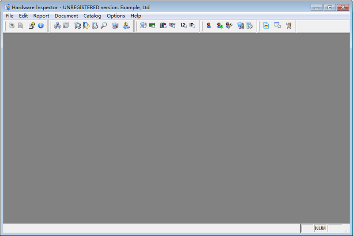Viewport: 353px width, 236px height.
Task: Click the user with green dollar badge icon
Action: pyautogui.click(x=220, y=26)
